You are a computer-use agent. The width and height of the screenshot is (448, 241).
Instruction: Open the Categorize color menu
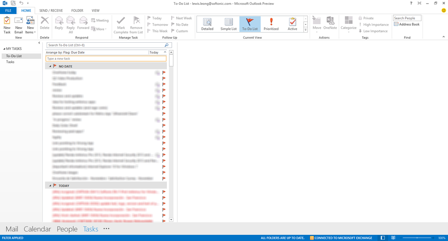[348, 24]
